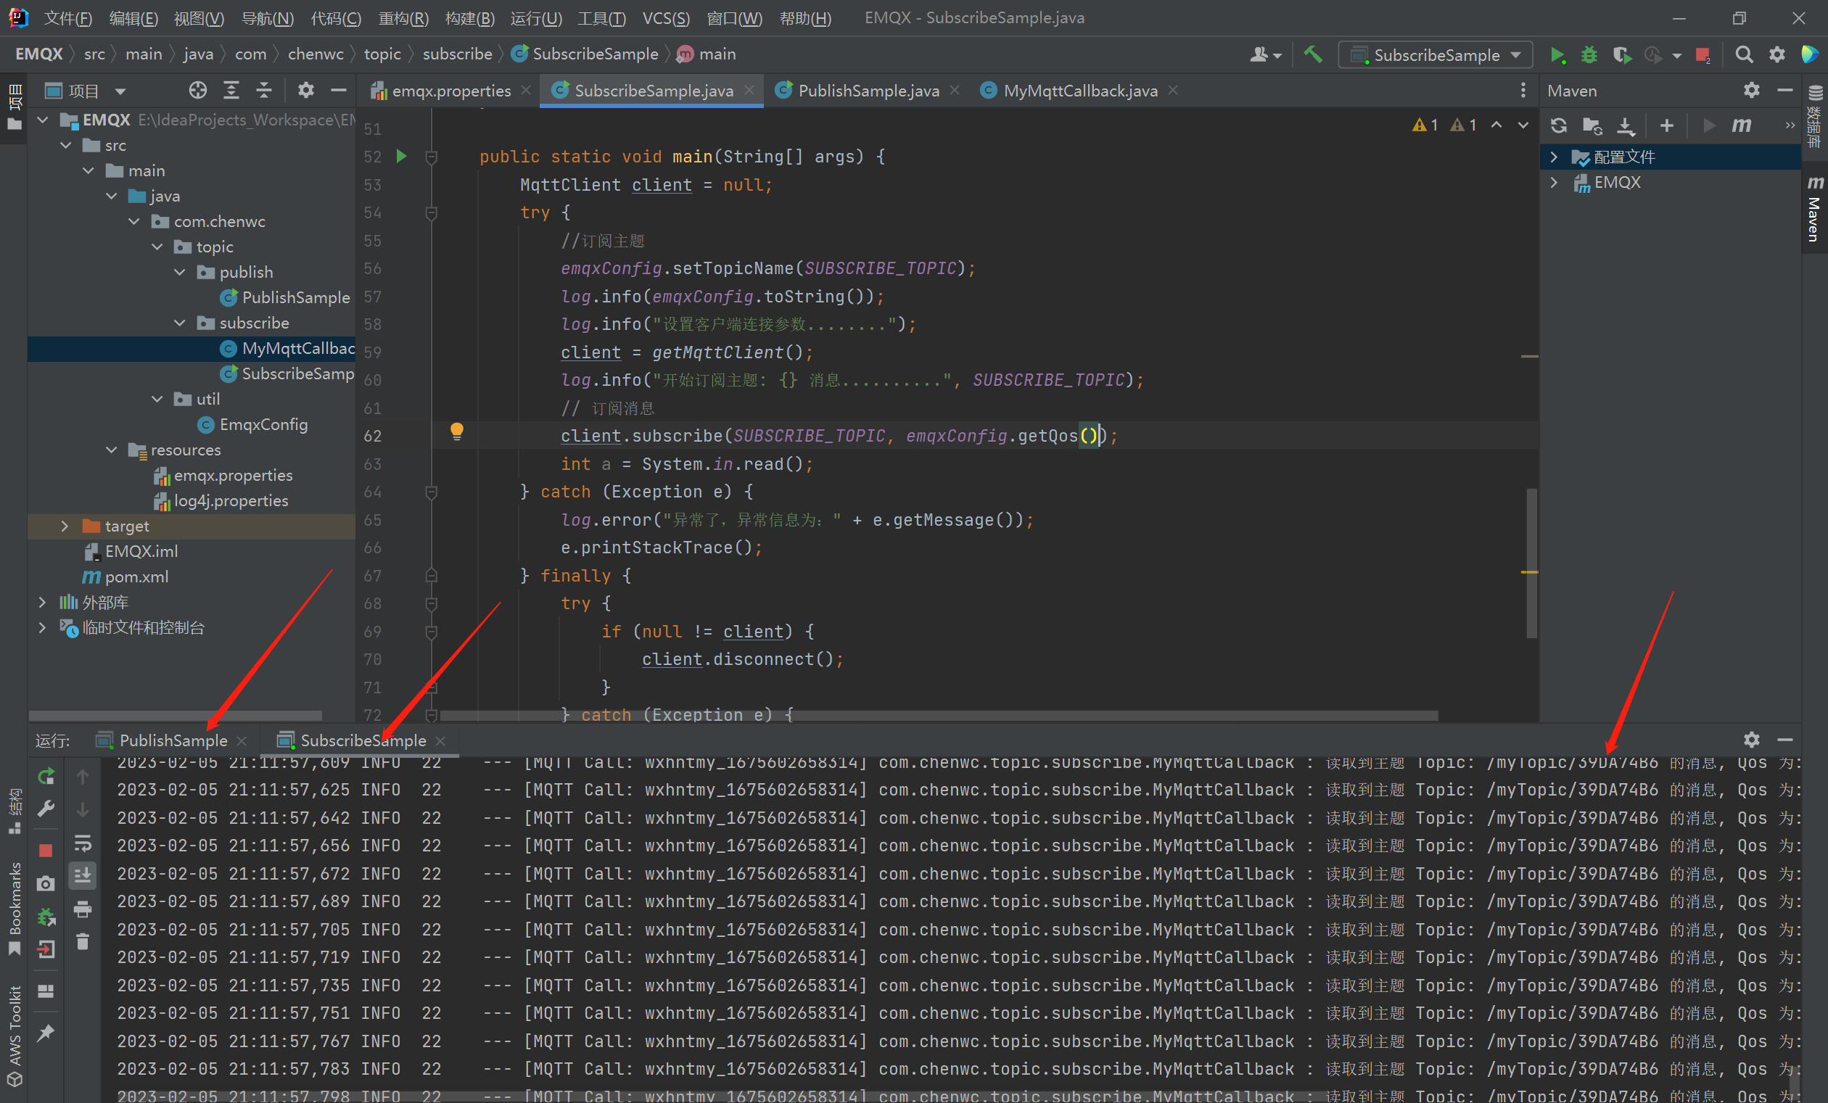
Task: Close SubscribeSample.java editor tab
Action: 749,90
